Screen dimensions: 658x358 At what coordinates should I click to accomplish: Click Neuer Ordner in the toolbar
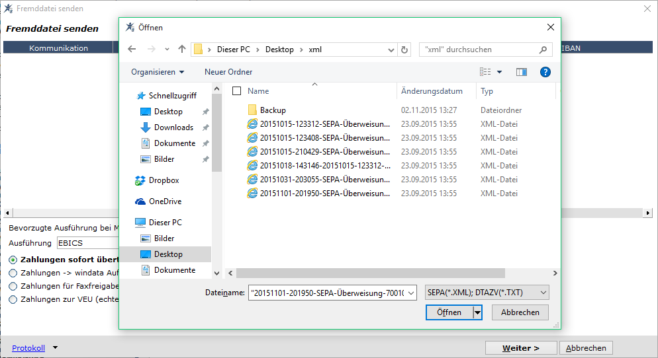(228, 72)
